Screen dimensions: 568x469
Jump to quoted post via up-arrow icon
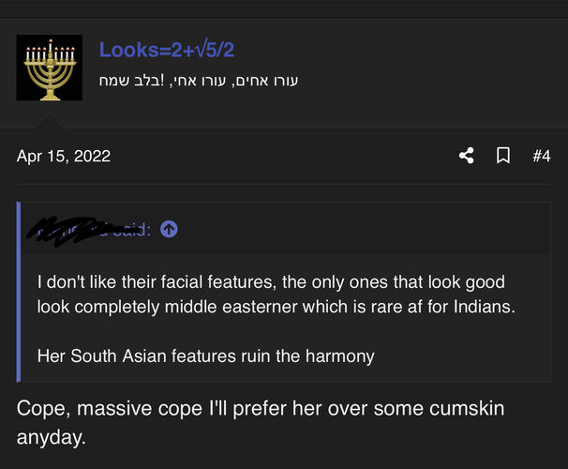point(169,229)
